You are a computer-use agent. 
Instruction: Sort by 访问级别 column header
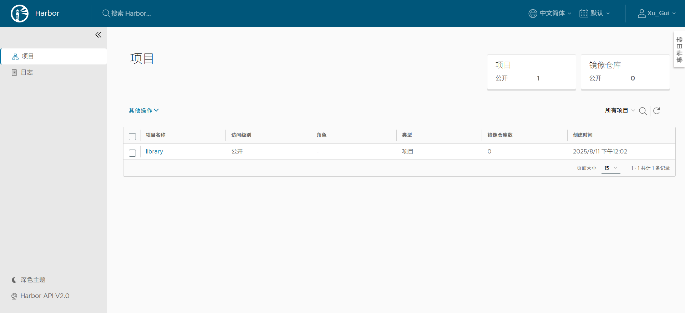[241, 135]
